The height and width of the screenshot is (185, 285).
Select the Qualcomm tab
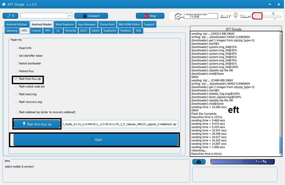tap(110, 31)
